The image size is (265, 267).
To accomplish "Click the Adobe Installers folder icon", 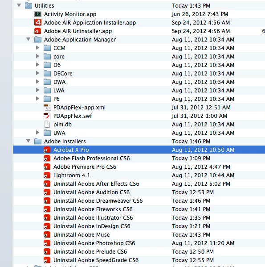I will 38,142.
